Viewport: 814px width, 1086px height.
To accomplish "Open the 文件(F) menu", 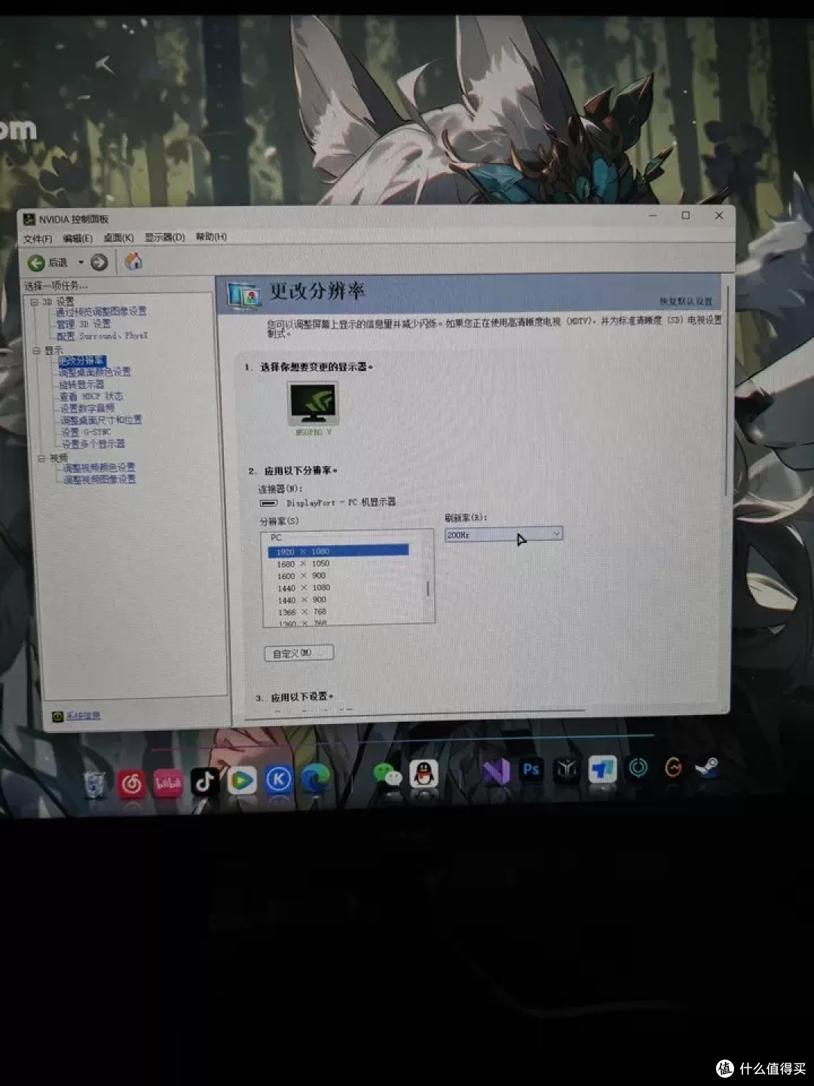I will (x=38, y=239).
